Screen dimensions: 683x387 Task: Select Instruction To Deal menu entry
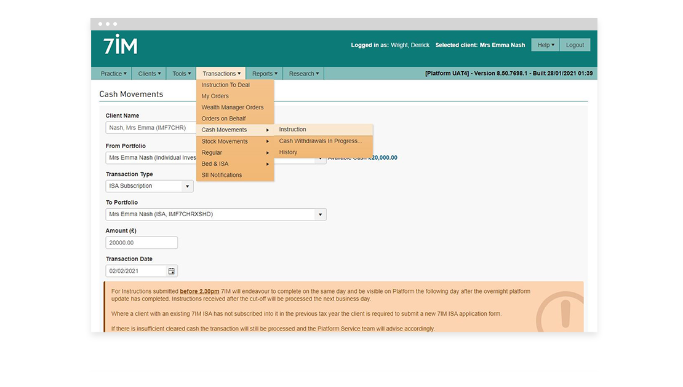click(x=235, y=85)
